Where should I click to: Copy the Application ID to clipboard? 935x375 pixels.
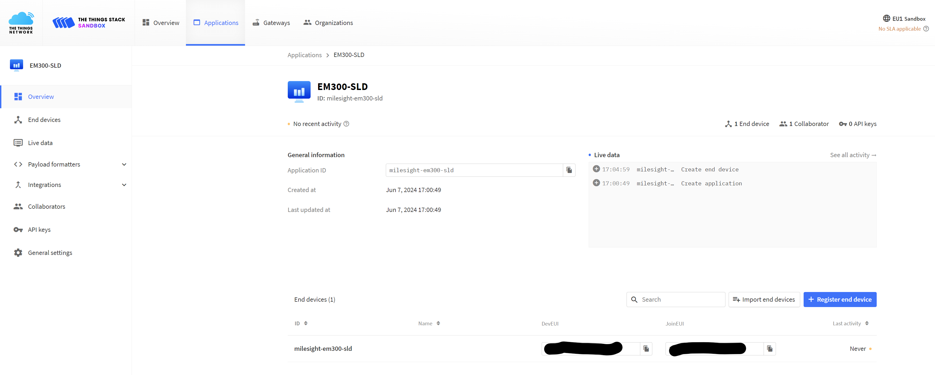(x=569, y=170)
